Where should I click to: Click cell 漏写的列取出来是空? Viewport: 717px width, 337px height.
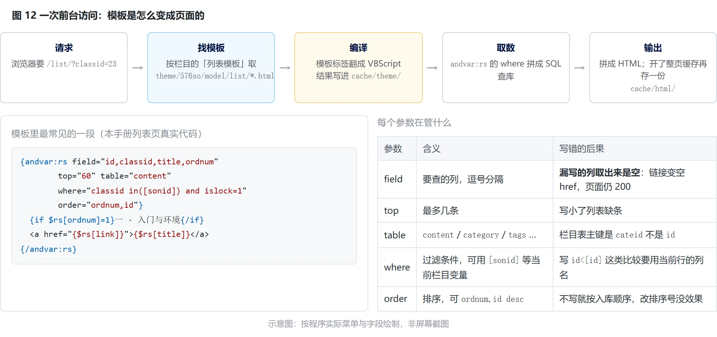pos(635,179)
